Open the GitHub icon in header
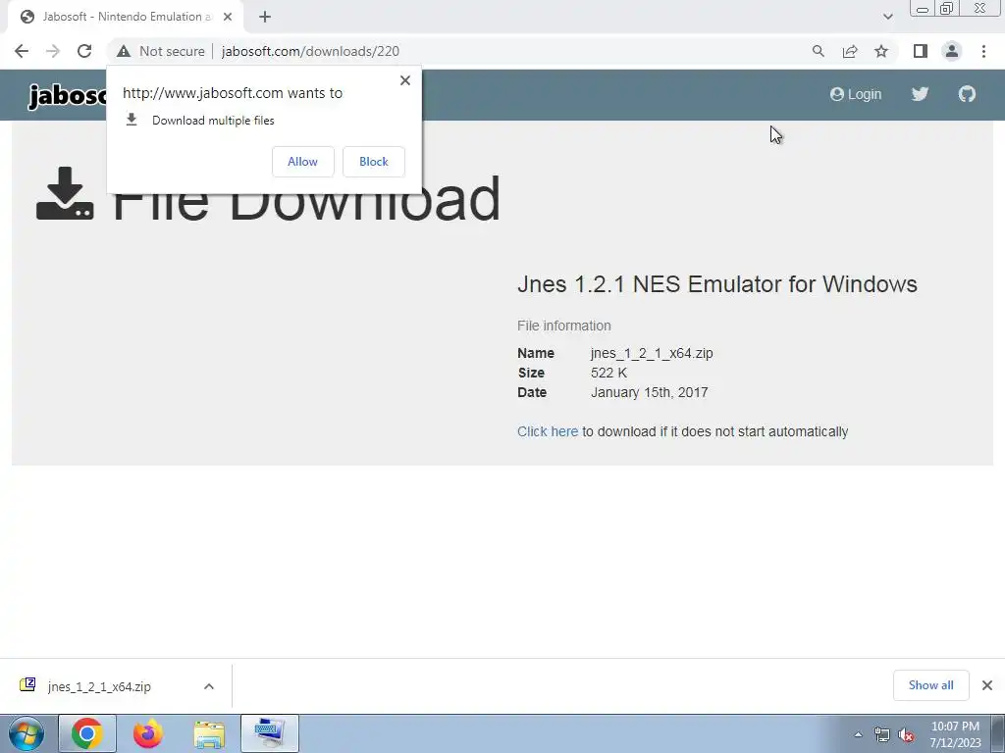 coord(967,94)
